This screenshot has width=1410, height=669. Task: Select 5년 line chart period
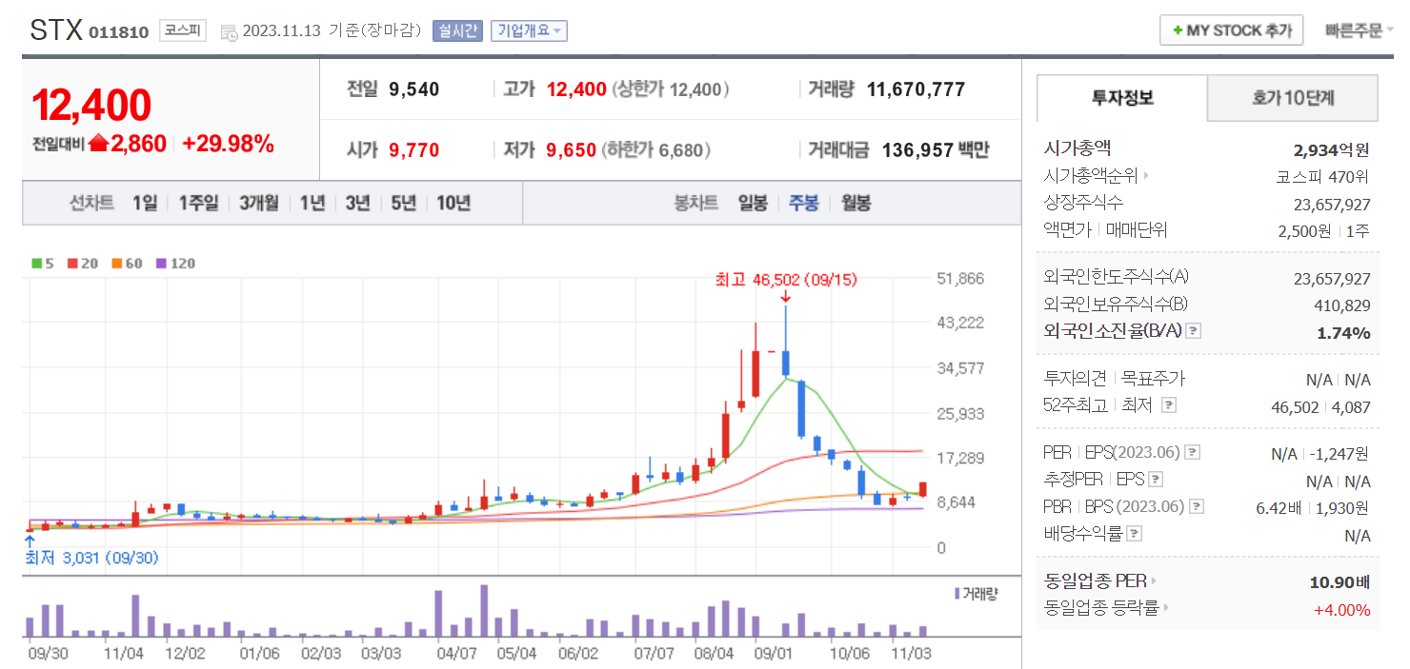coord(404,203)
